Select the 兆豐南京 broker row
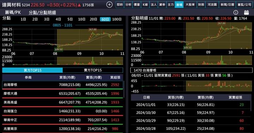This screenshot has width=254, height=133. (62, 129)
